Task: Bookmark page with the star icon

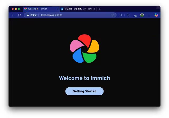Action: 112,15
